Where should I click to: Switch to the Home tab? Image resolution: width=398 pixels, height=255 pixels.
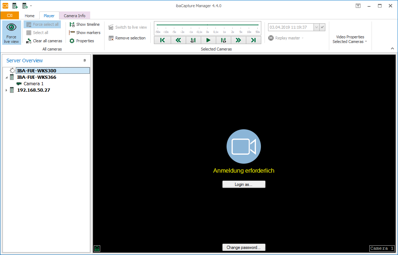(29, 16)
